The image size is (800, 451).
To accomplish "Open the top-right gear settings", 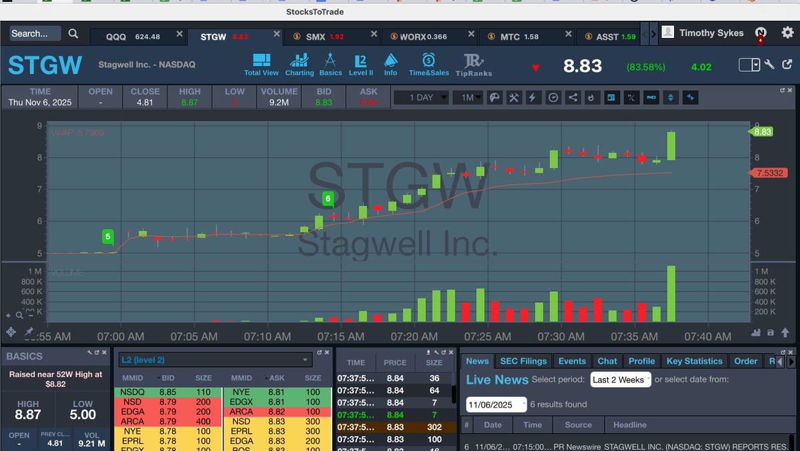I will (787, 32).
